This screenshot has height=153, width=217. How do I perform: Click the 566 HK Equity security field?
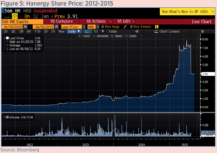[22, 22]
